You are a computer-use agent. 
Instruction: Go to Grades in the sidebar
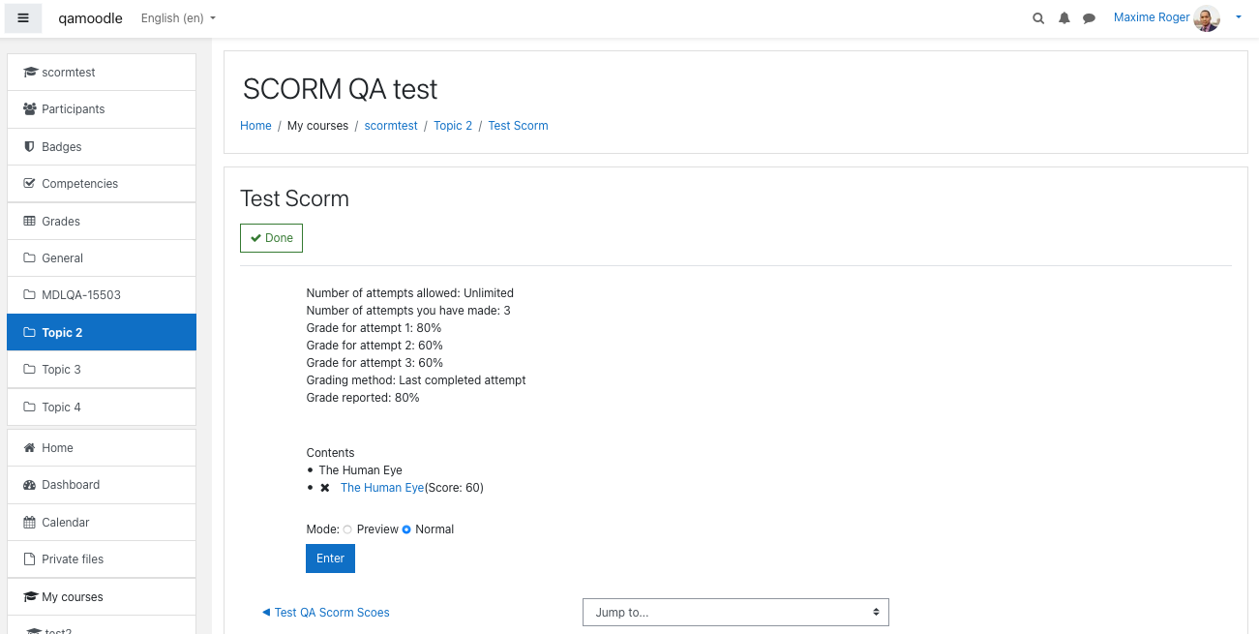click(102, 222)
